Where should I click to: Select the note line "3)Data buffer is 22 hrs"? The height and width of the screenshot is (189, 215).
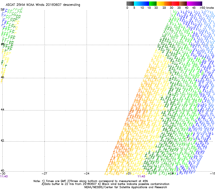tap(105, 184)
